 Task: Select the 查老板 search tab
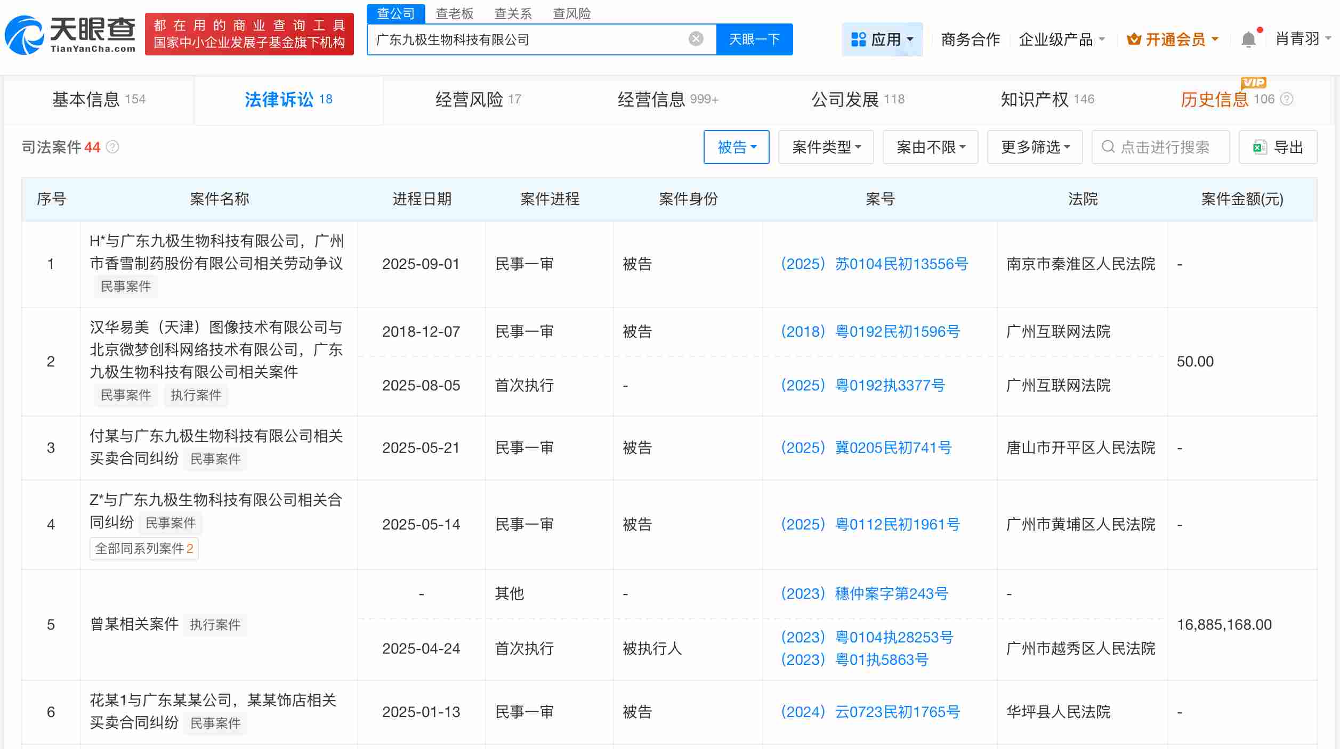[454, 13]
